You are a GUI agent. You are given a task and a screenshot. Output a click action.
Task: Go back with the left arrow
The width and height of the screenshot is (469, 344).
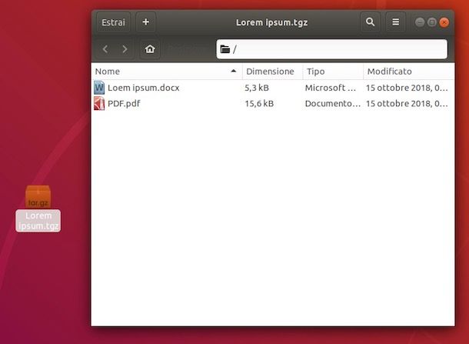pos(105,49)
